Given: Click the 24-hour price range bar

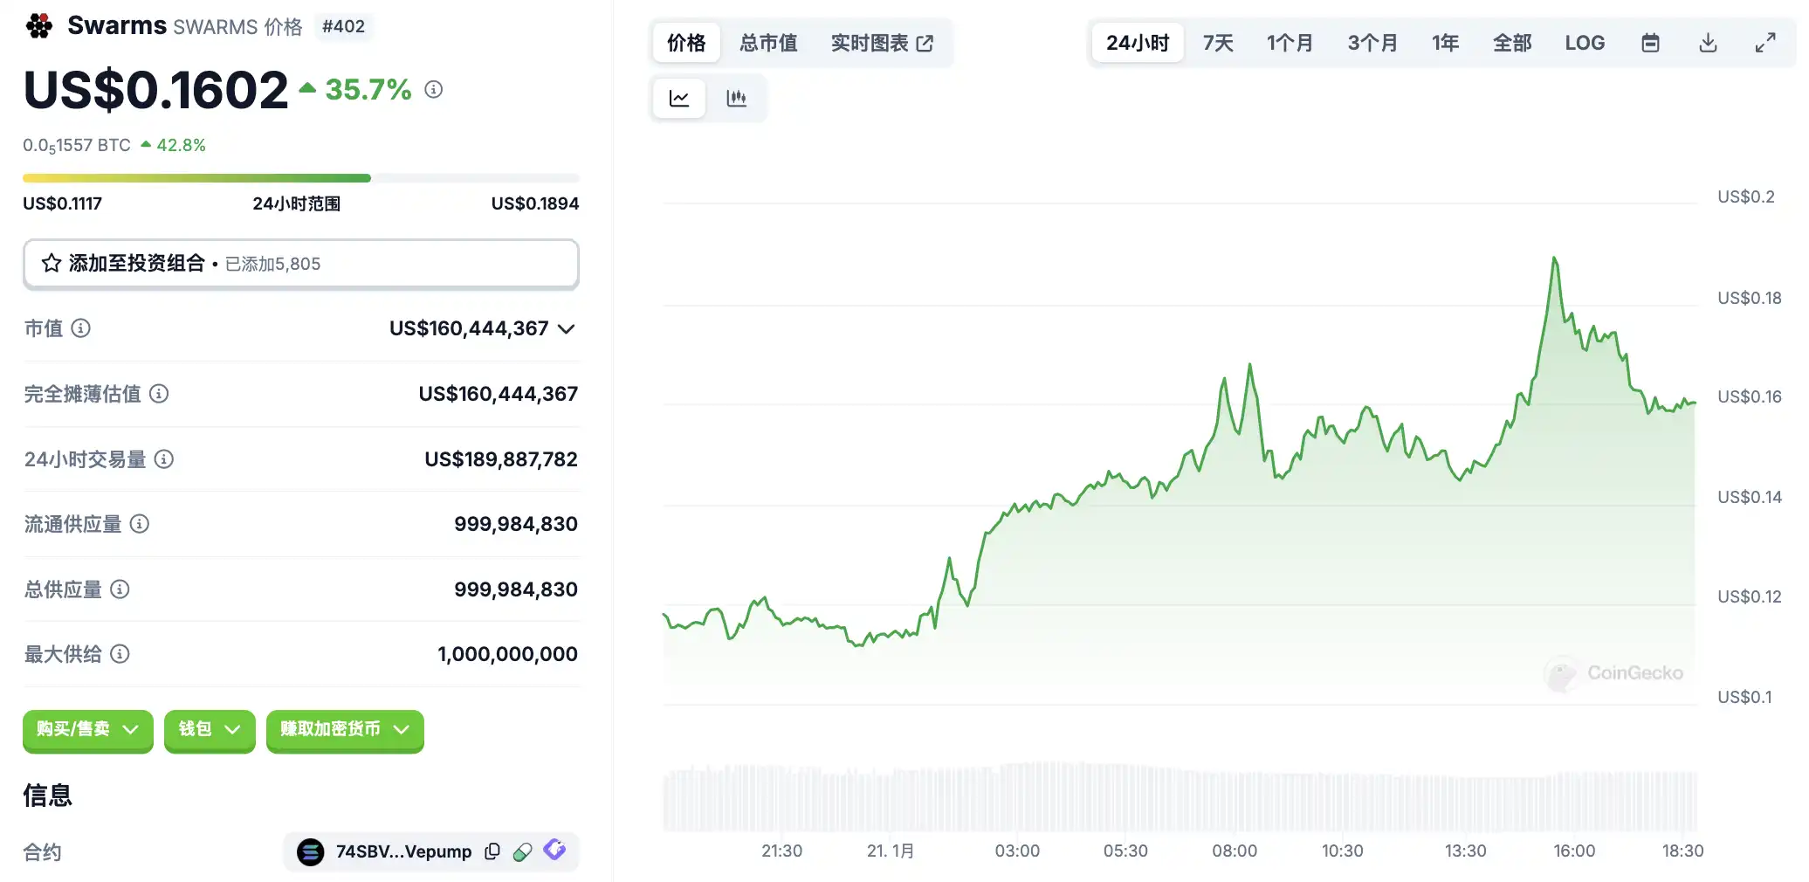Looking at the screenshot, I should (301, 178).
